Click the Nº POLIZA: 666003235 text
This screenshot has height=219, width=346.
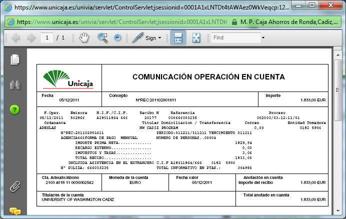84,168
